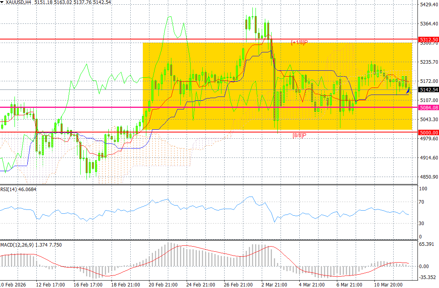Select the 18 Feb 21:00 time axis label
Viewport: 439px width, 288px height.
coord(126,284)
